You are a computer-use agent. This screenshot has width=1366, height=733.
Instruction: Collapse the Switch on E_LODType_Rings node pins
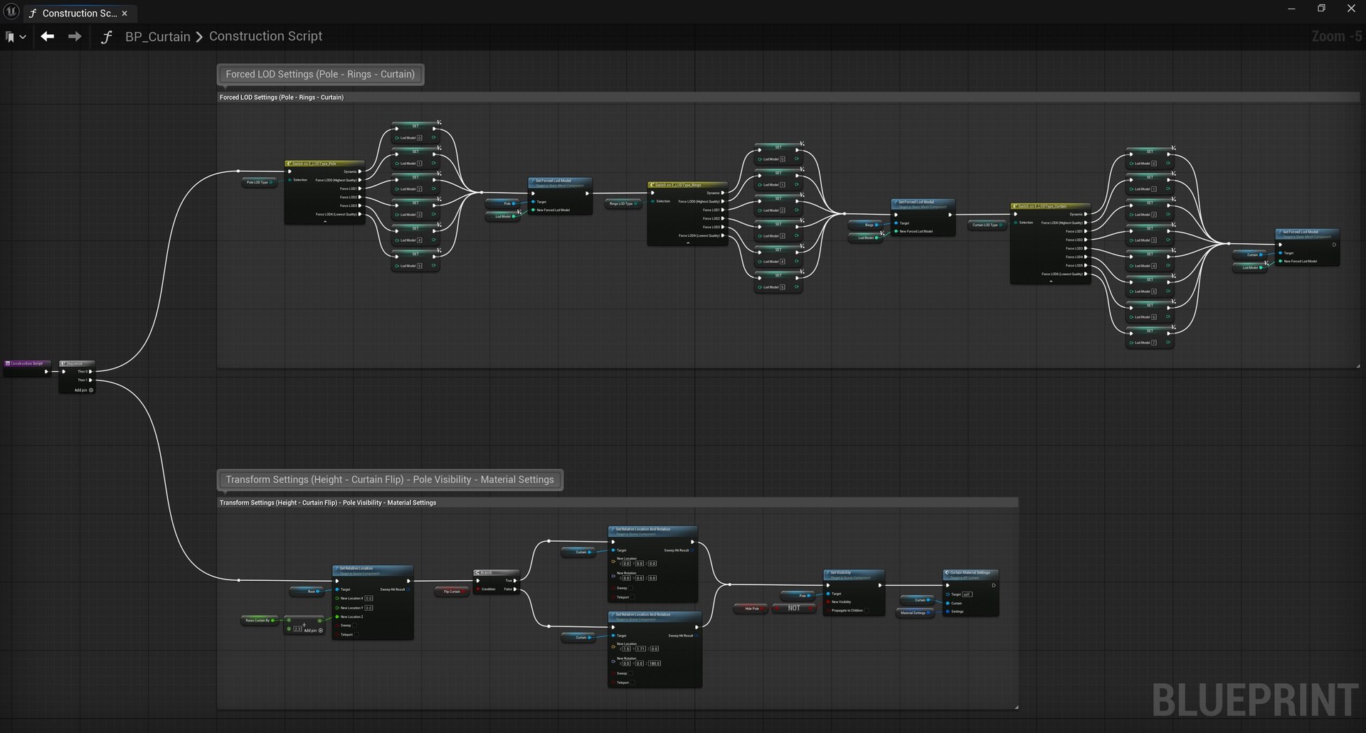[x=688, y=243]
